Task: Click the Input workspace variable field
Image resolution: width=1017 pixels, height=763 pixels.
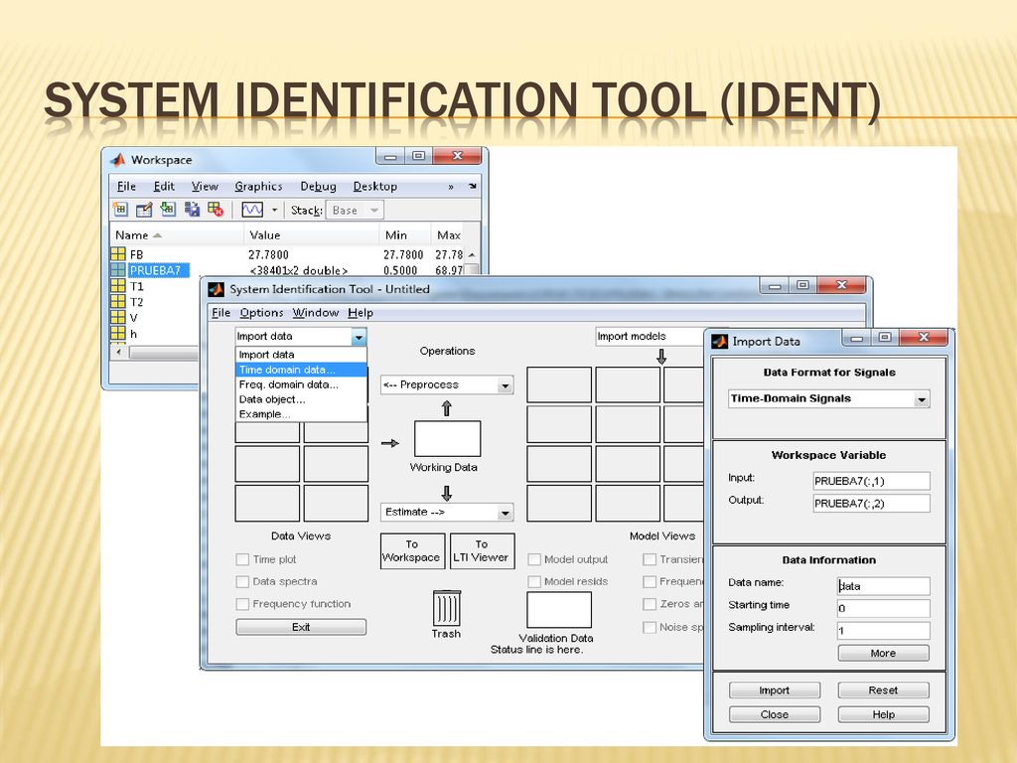Action: [x=871, y=481]
